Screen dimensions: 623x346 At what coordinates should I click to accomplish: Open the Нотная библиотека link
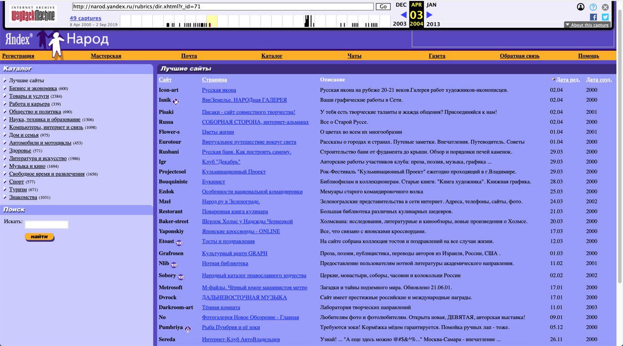225,264
